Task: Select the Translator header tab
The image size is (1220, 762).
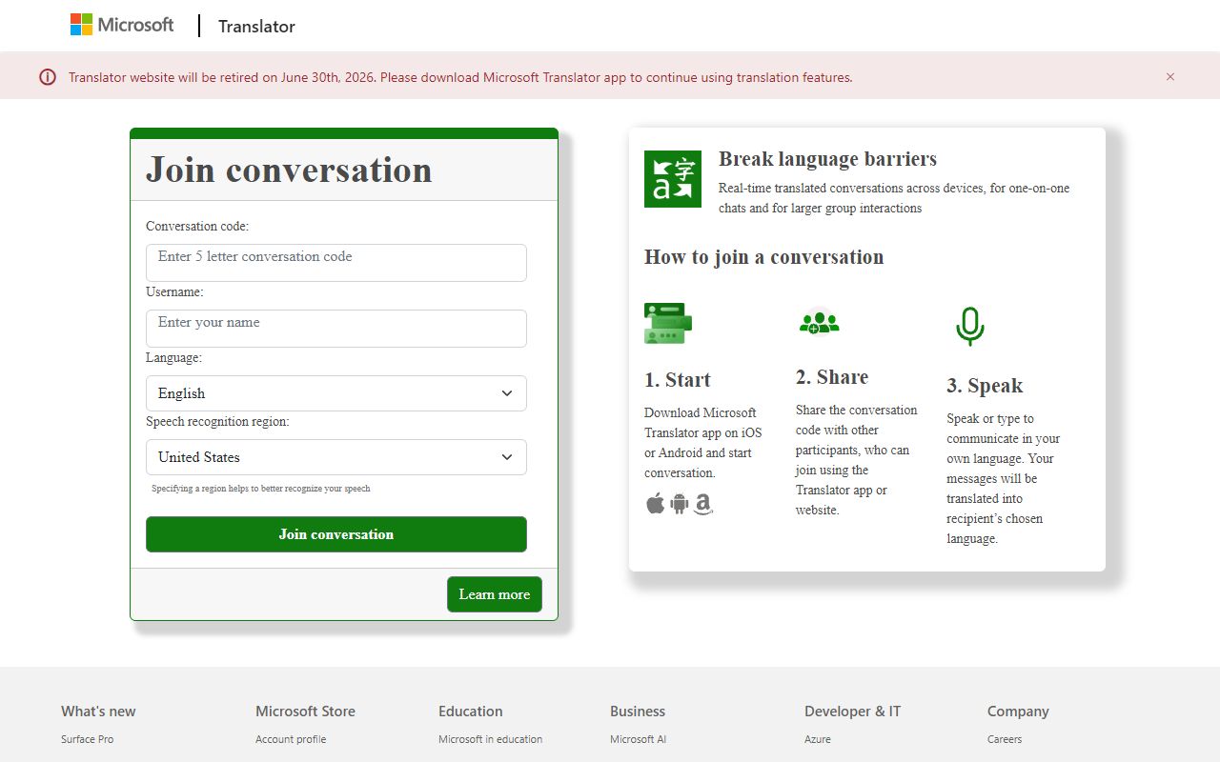Action: coord(255,26)
